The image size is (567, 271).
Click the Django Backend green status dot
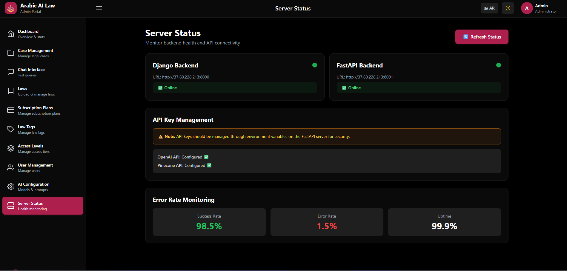(x=315, y=65)
